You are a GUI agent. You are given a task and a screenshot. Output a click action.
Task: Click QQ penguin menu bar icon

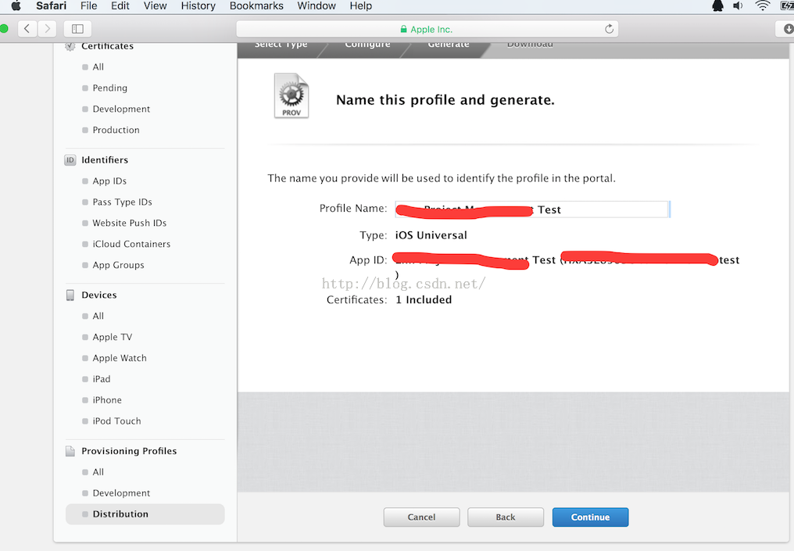(717, 6)
